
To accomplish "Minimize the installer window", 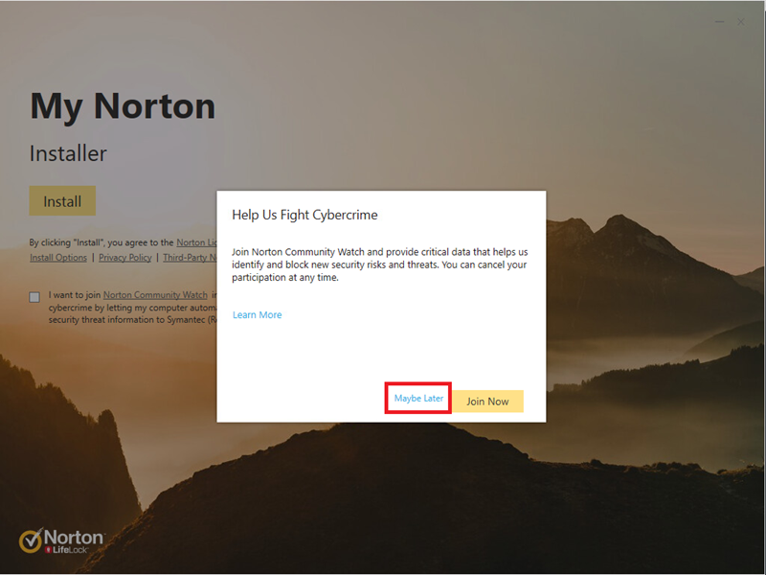I will [720, 22].
